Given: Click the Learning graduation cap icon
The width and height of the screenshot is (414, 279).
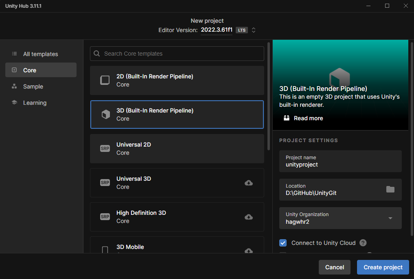Looking at the screenshot, I should point(14,102).
